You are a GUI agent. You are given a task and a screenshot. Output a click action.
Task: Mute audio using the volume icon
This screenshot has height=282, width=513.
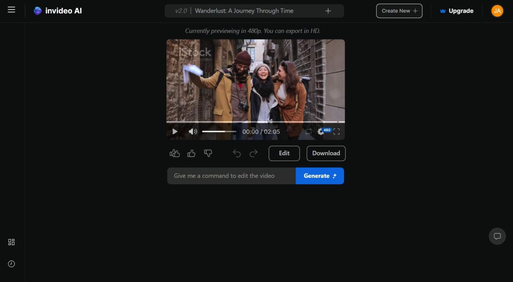click(x=193, y=131)
